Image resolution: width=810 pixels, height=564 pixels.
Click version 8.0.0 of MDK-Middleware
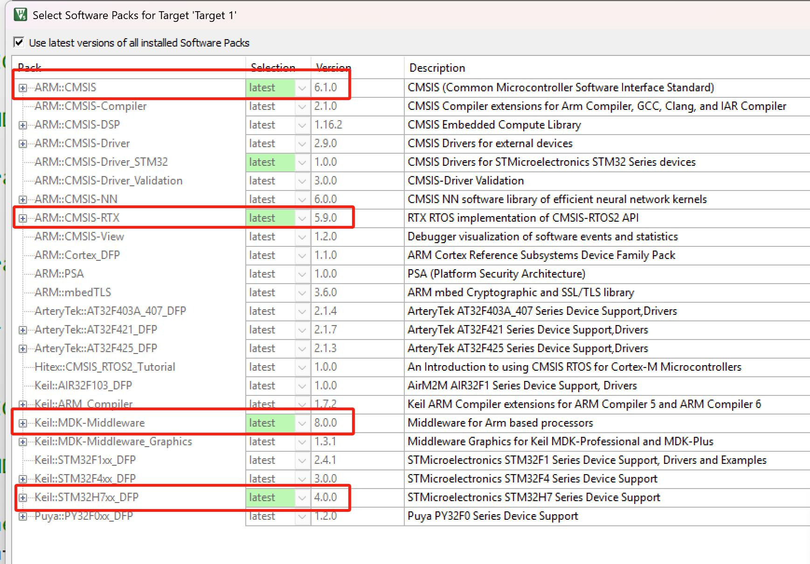(325, 423)
